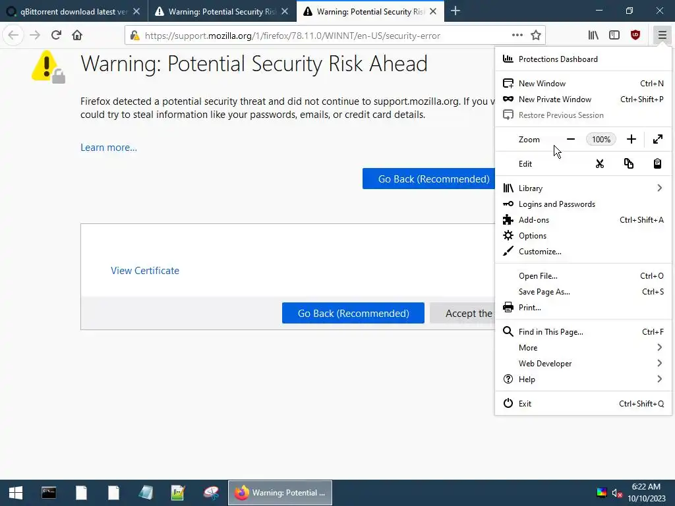Expand the Help submenu

[x=583, y=379]
